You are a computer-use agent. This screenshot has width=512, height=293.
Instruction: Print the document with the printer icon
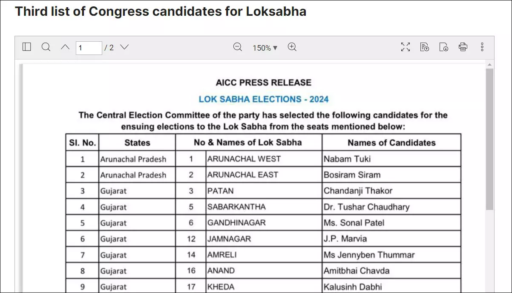coord(463,47)
